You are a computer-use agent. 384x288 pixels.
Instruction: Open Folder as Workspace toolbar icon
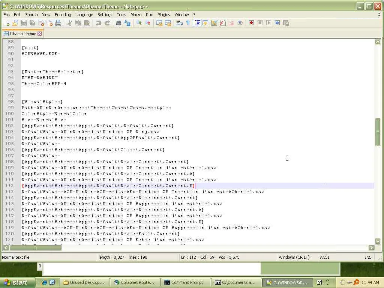click(231, 23)
